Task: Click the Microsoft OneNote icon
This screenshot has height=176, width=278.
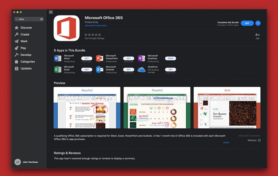Action: pos(141,58)
